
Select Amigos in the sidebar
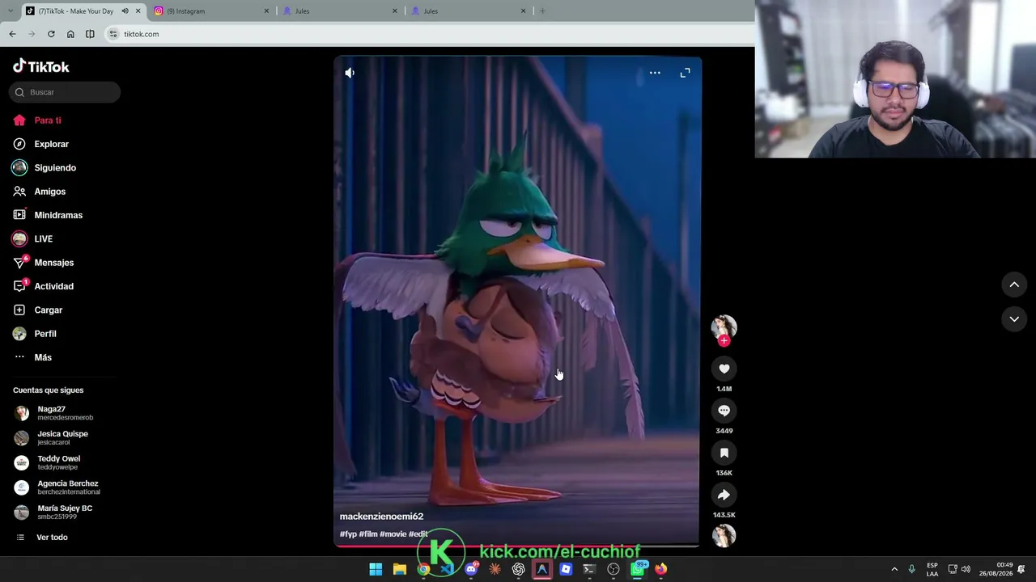tap(39, 192)
